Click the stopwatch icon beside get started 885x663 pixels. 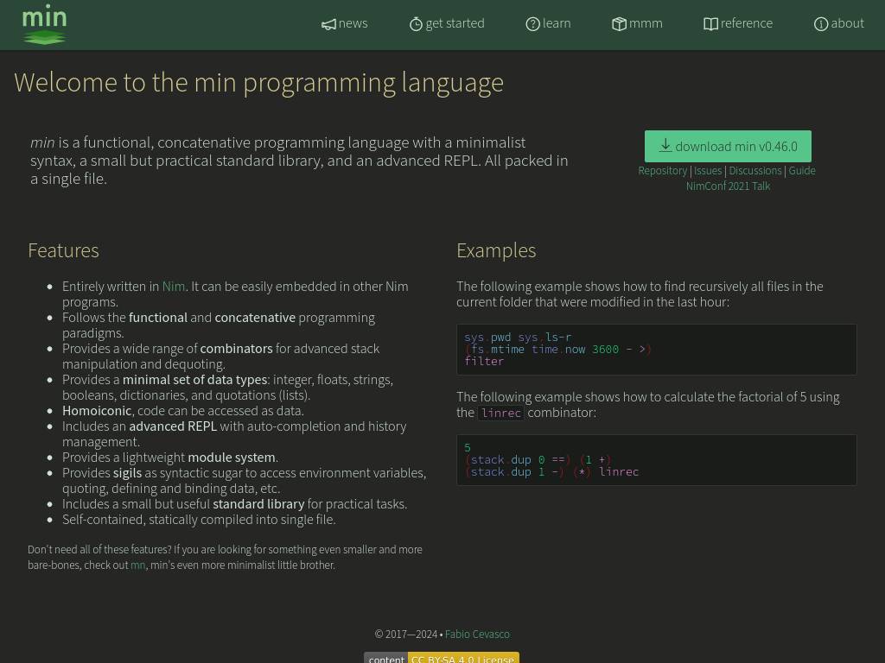tap(416, 24)
